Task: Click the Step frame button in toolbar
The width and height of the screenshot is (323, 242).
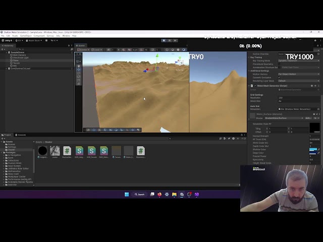Action: click(175, 40)
